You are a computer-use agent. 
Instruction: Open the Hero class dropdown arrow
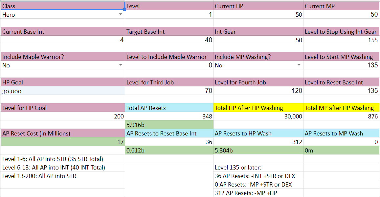coord(121,15)
